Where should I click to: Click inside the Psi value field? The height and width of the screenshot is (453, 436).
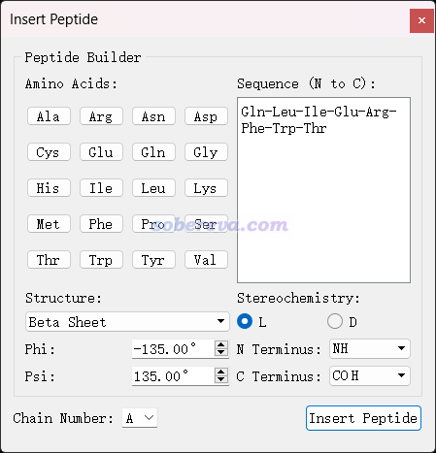[x=173, y=376]
